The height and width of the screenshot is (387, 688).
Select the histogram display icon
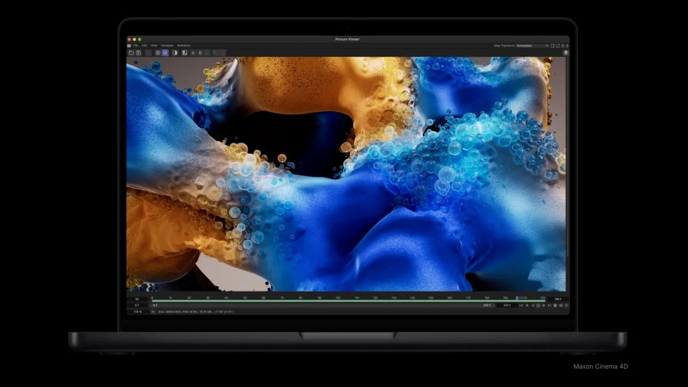[185, 52]
